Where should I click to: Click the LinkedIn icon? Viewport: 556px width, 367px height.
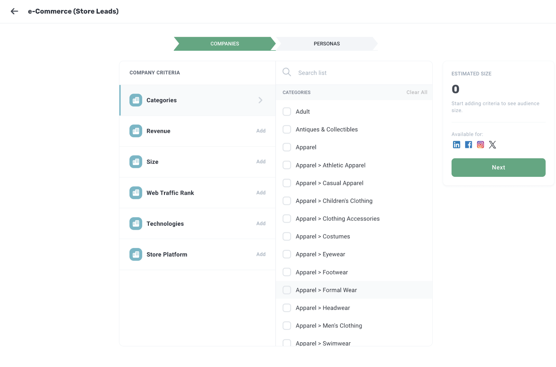point(457,145)
